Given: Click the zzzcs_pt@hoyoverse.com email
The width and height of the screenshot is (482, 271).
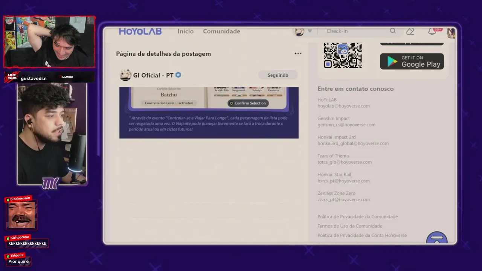Looking at the screenshot, I should [343, 199].
